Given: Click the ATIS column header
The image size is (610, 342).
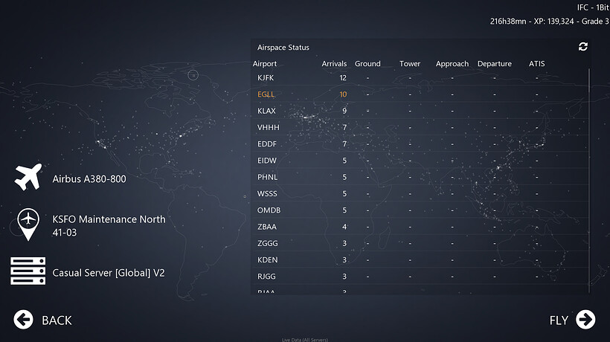Looking at the screenshot, I should [x=536, y=64].
